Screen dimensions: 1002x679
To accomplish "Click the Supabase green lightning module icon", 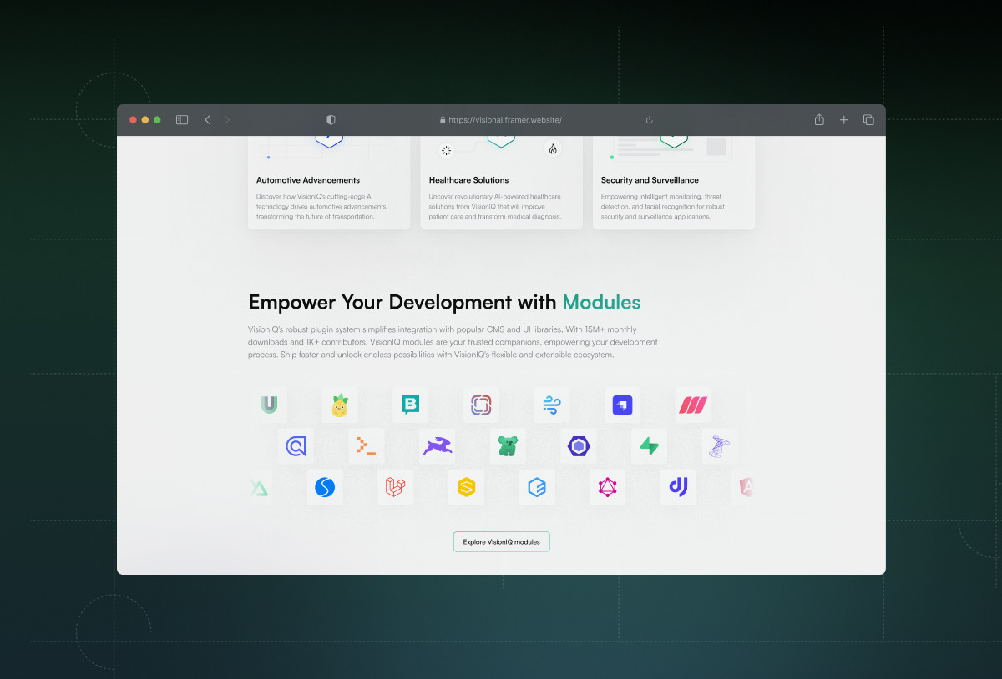I will 649,446.
